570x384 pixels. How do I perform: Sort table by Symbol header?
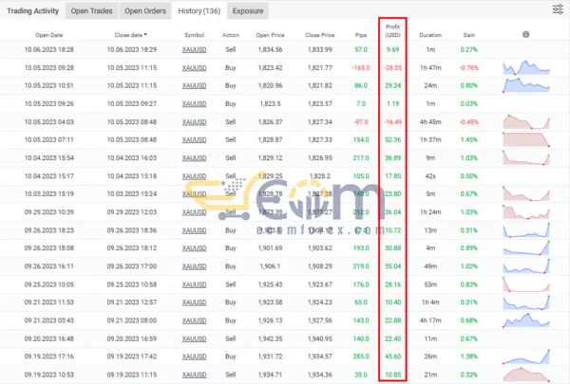point(194,35)
